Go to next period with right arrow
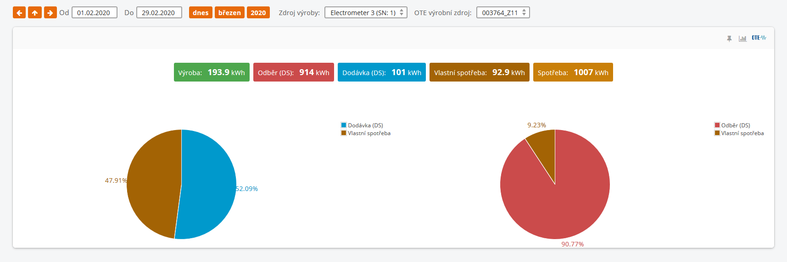This screenshot has height=262, width=787. coord(50,13)
